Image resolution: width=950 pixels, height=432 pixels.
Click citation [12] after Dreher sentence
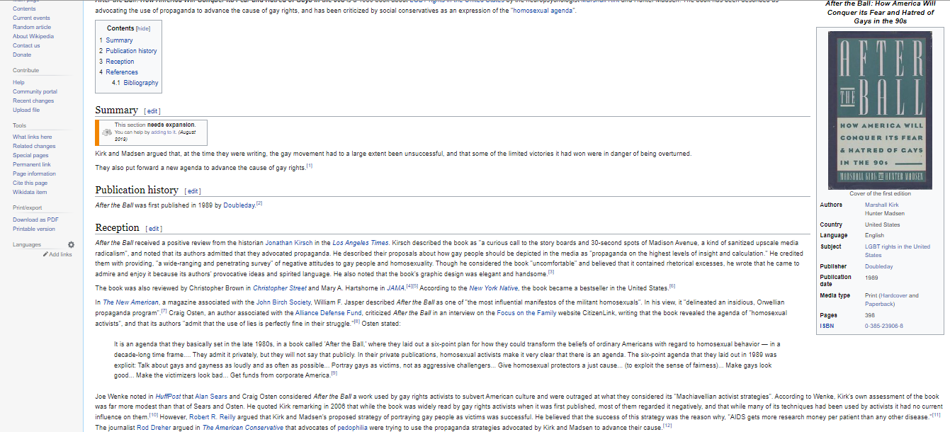667,426
